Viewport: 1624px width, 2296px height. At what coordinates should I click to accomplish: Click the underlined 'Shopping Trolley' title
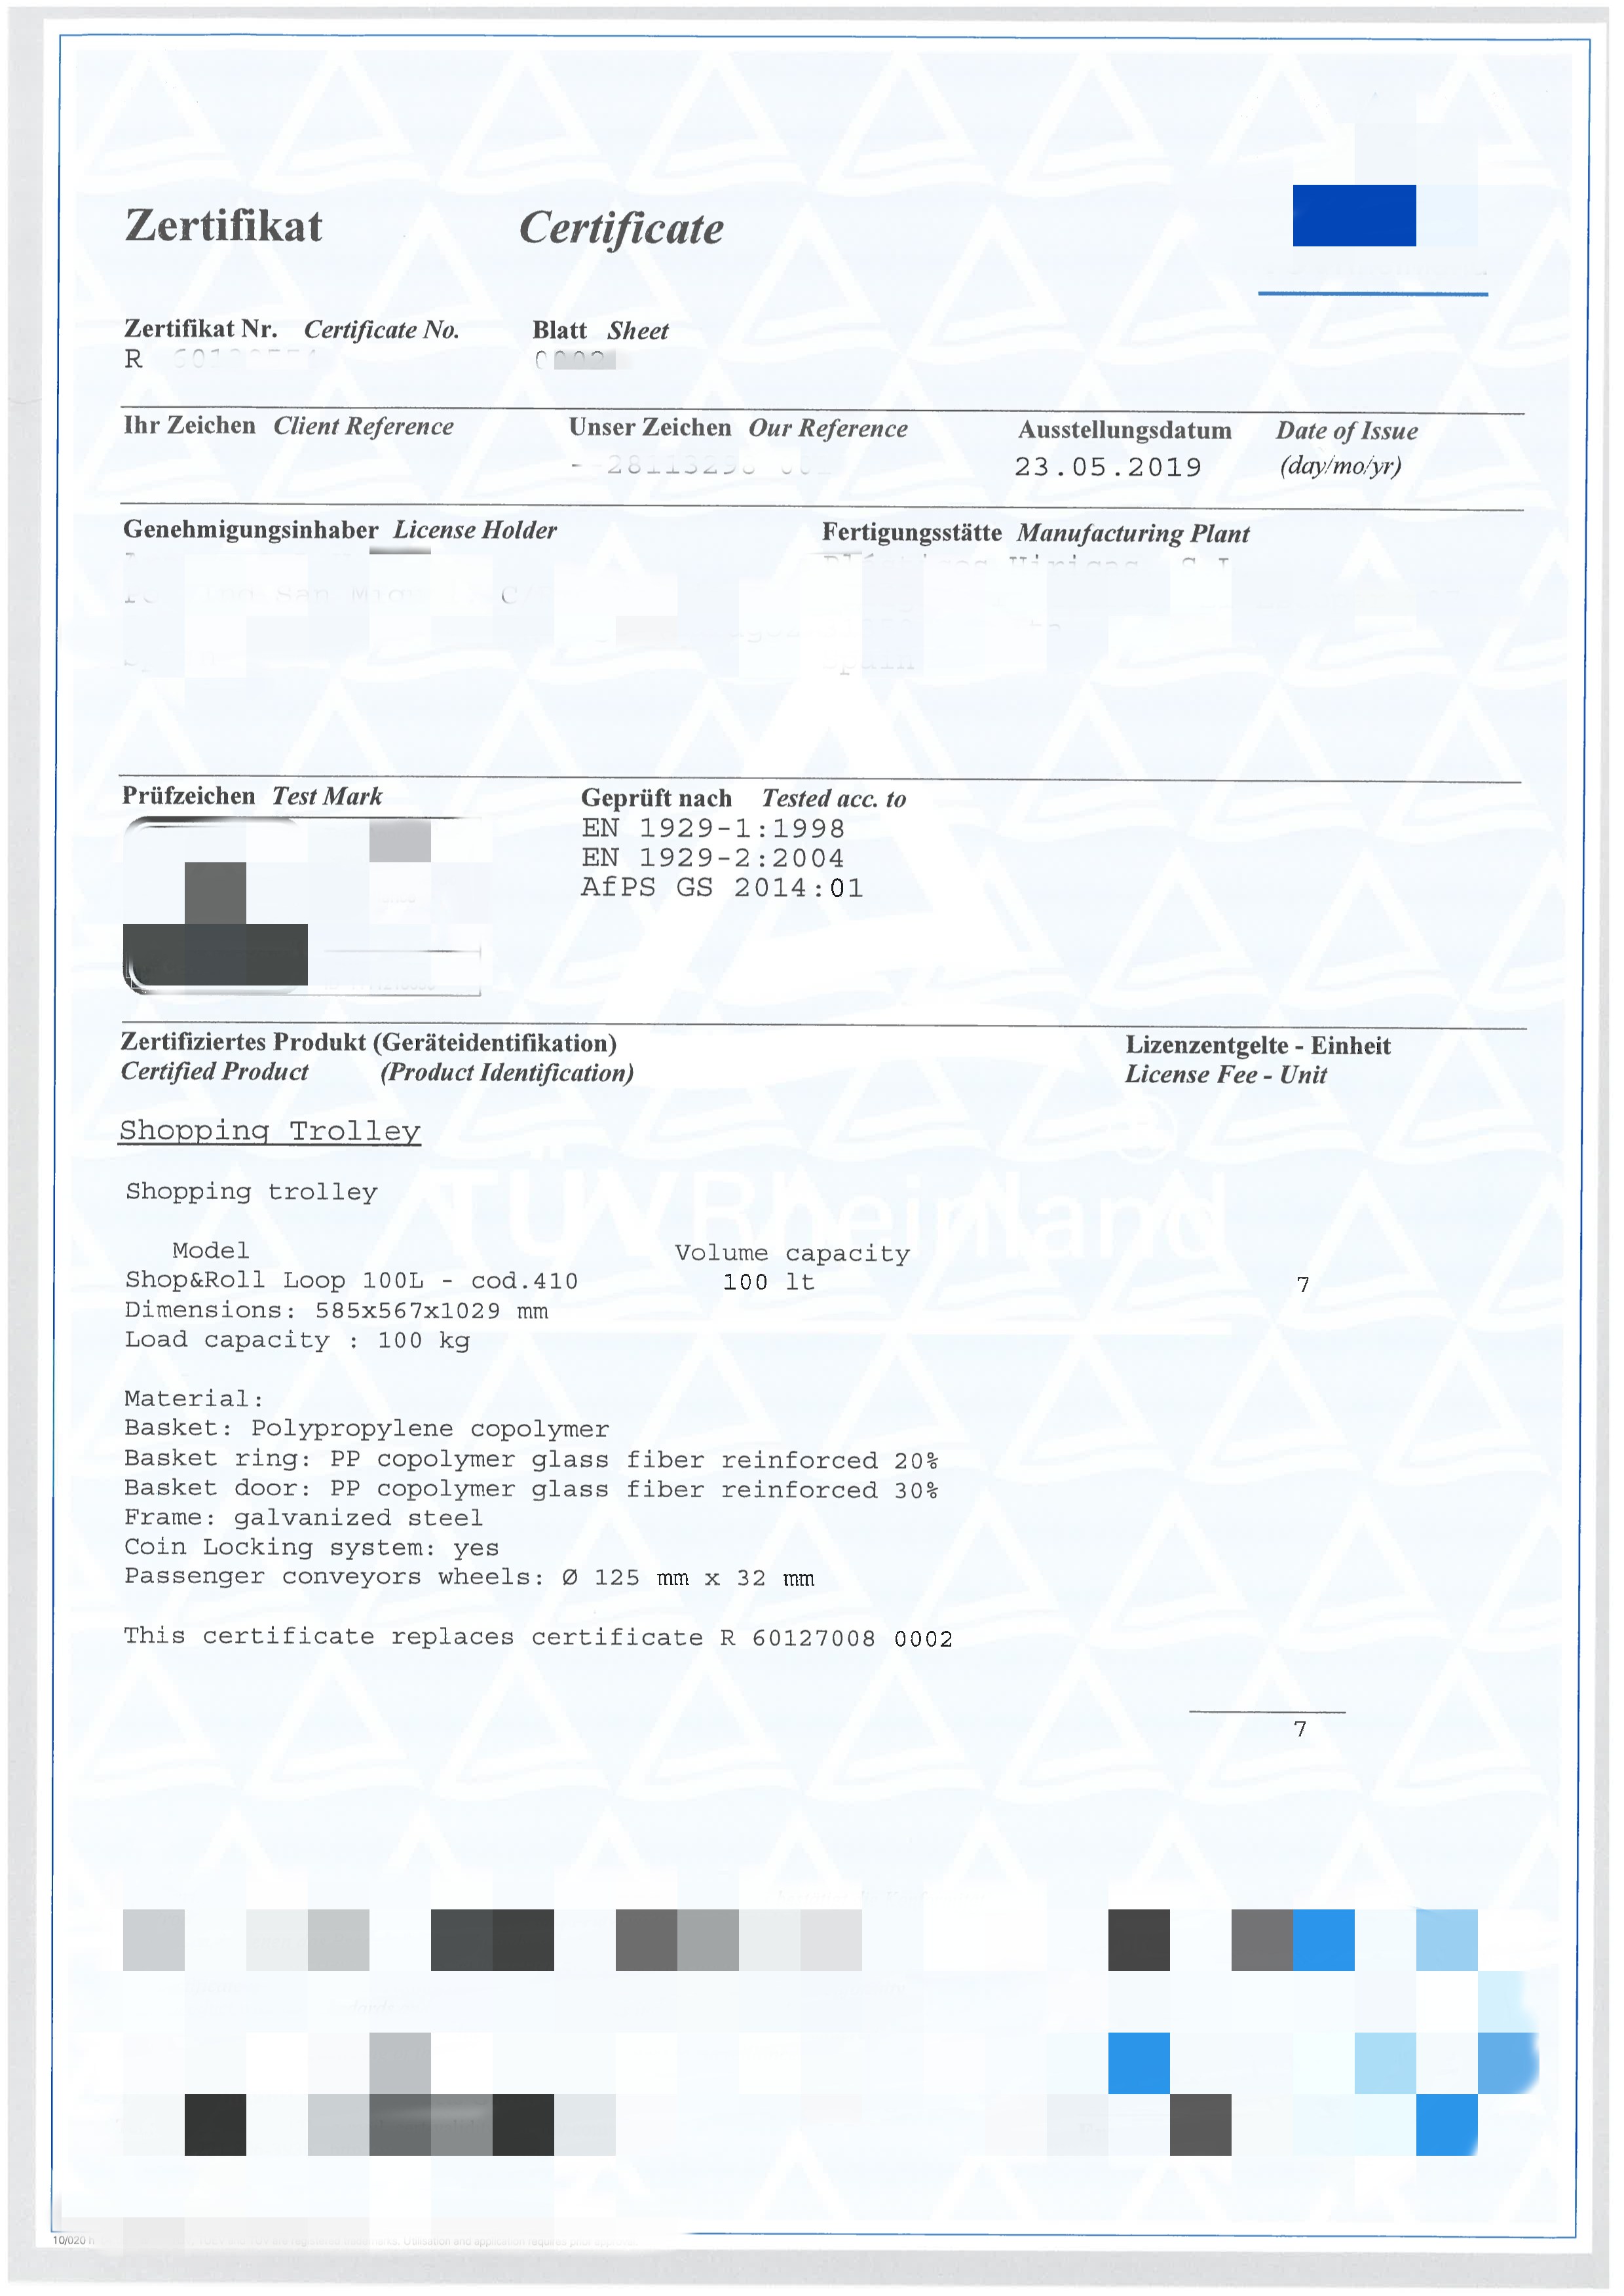pyautogui.click(x=269, y=1131)
